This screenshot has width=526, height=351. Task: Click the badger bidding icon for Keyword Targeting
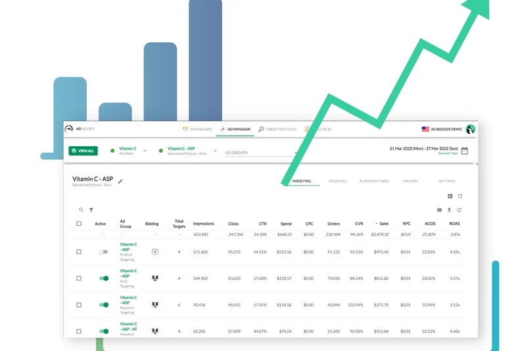coord(155,305)
